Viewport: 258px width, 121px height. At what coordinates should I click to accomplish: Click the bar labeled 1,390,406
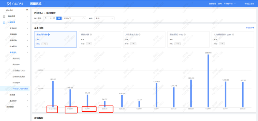coord(225,94)
